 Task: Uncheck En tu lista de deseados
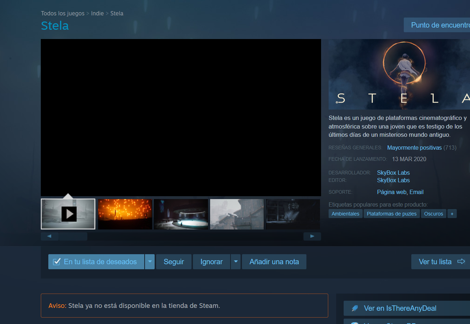96,262
